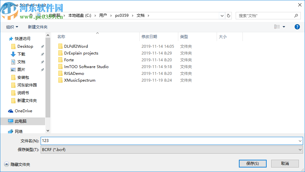Click the Forte folder icon
The height and width of the screenshot is (172, 305).
(x=61, y=60)
